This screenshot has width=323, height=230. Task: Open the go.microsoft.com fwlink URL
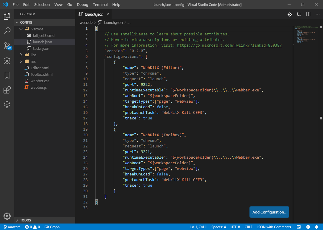229,45
